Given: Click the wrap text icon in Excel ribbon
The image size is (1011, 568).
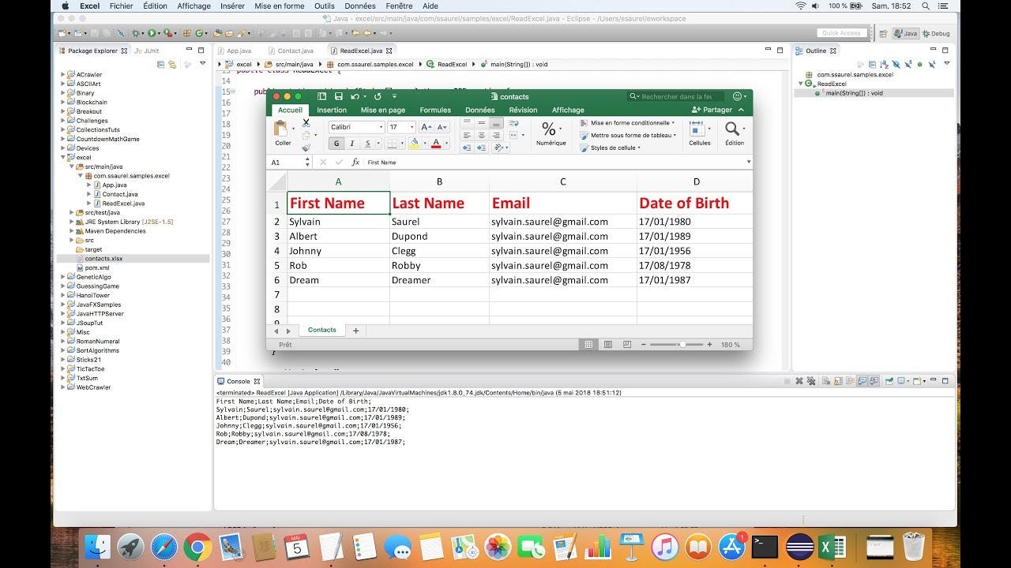Looking at the screenshot, I should [513, 123].
